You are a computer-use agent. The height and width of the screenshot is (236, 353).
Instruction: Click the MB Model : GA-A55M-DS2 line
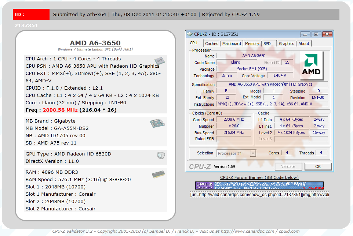pyautogui.click(x=57, y=128)
